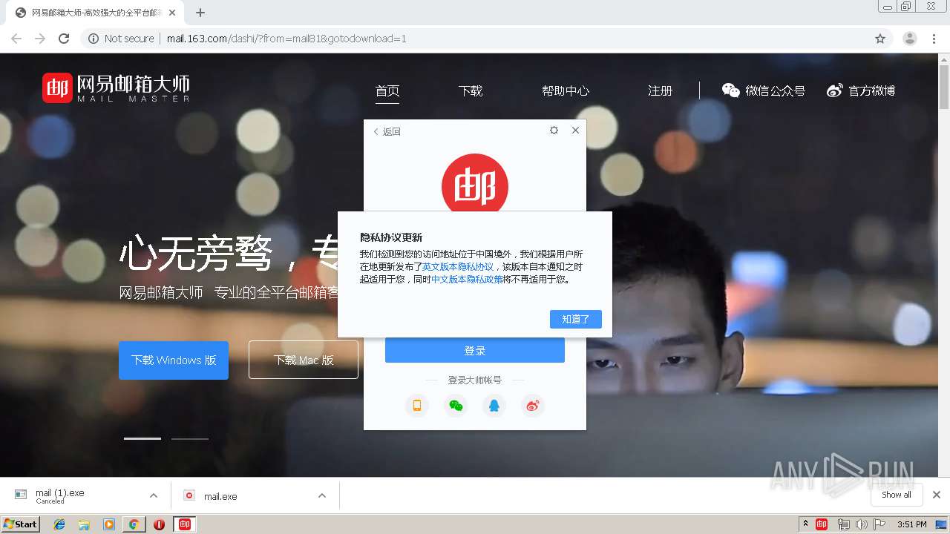The height and width of the screenshot is (534, 950).
Task: Open the 官方微博 Weibo icon link
Action: [x=861, y=90]
